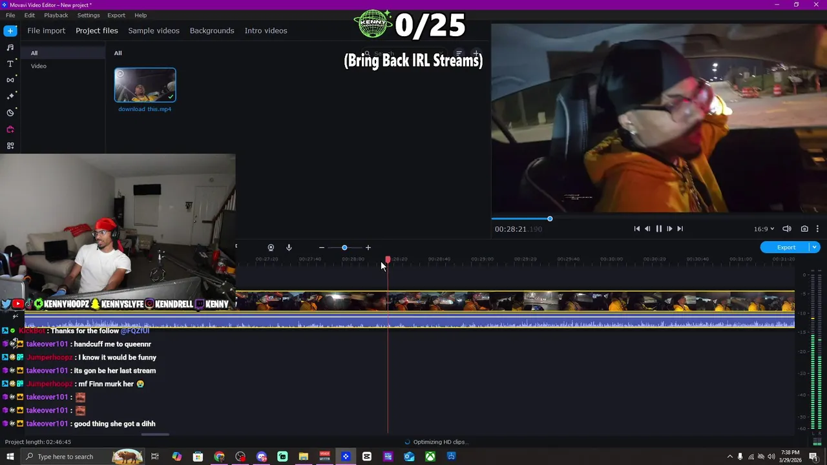Screen dimensions: 827x465
Task: Zoom in timeline with plus icon
Action: 368,247
